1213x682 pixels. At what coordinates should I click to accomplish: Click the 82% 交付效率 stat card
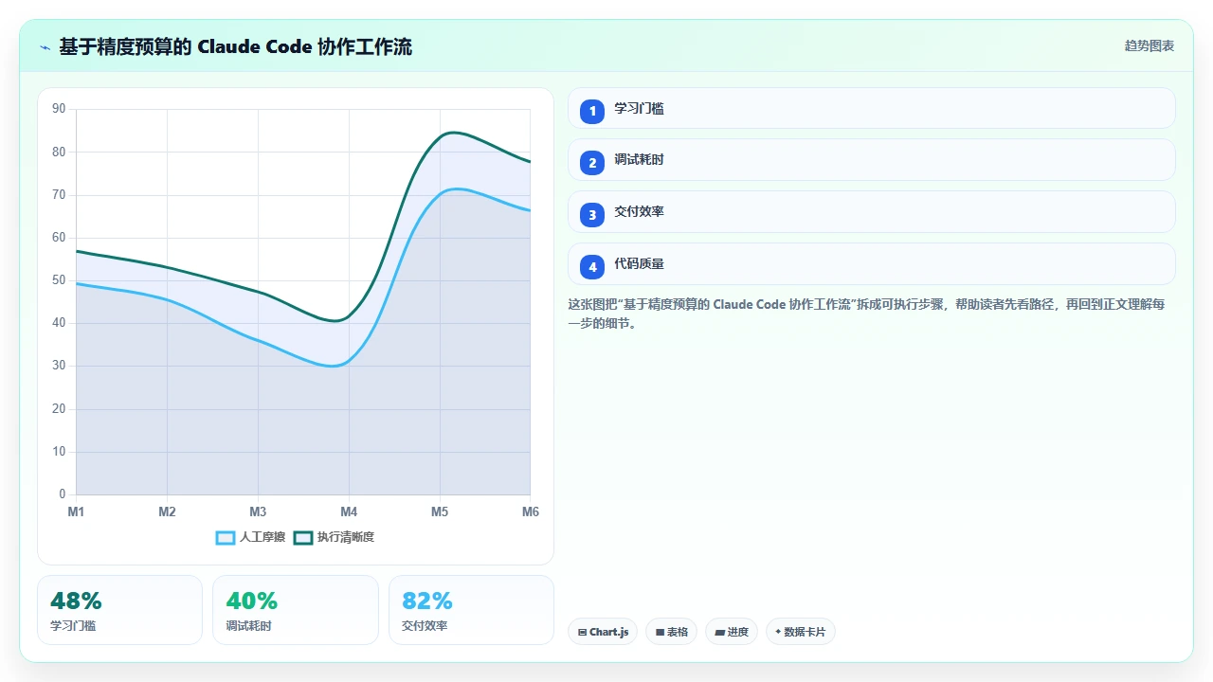[471, 610]
